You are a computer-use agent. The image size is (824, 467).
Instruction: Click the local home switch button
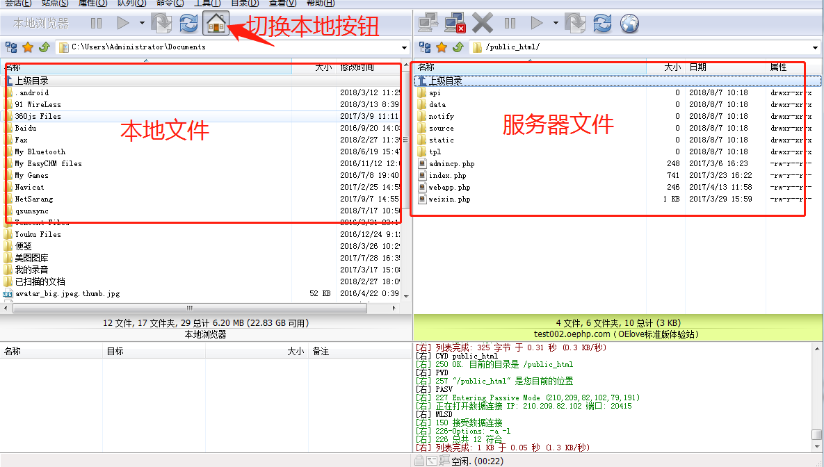pyautogui.click(x=216, y=23)
